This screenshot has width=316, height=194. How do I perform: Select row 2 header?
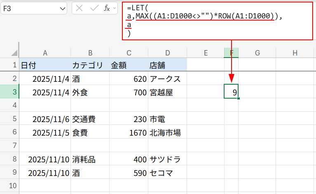click(9, 78)
